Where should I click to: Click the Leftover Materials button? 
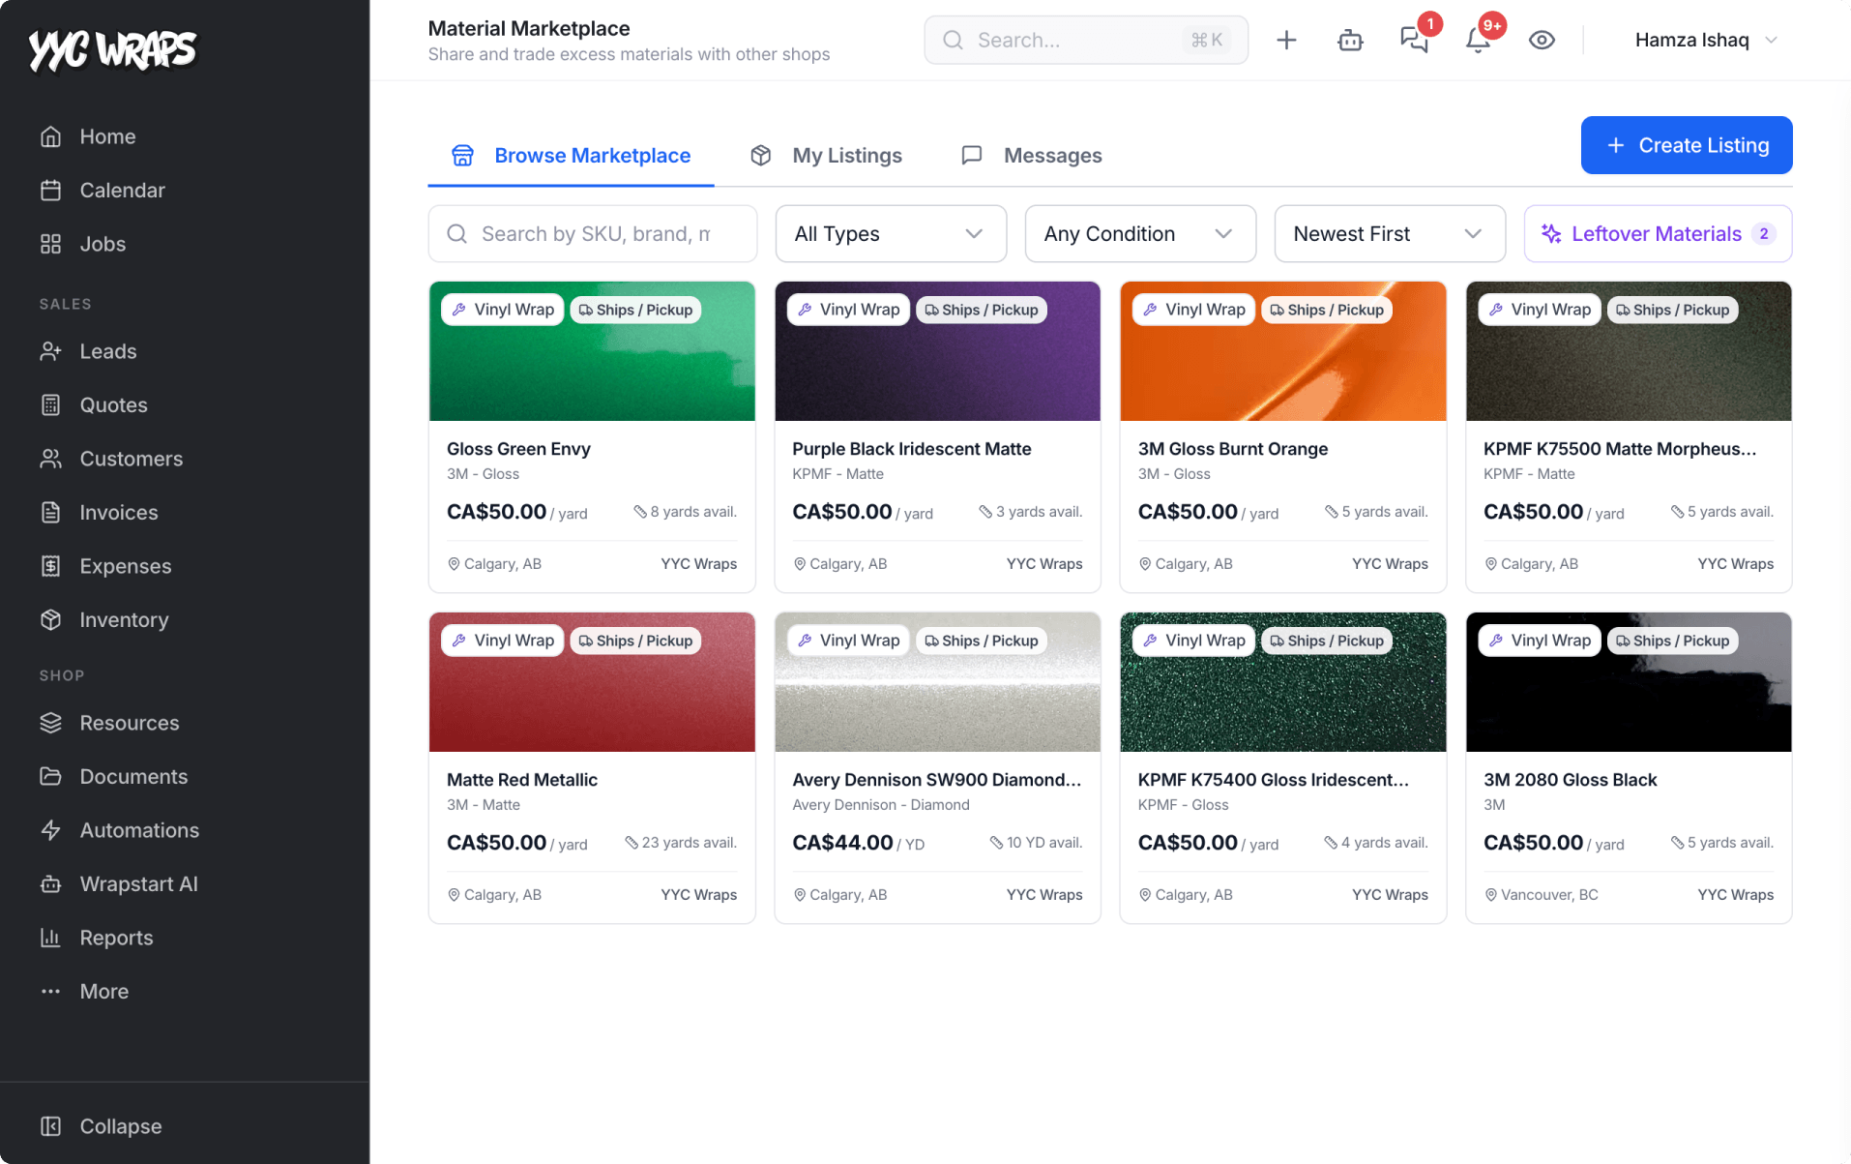(1658, 233)
